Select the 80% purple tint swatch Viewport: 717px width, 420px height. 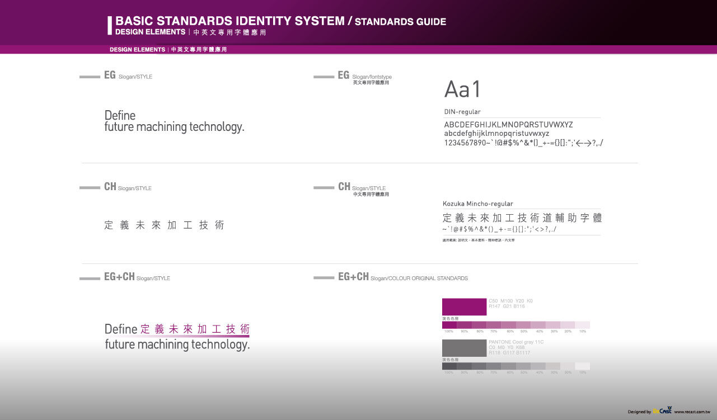pos(479,325)
